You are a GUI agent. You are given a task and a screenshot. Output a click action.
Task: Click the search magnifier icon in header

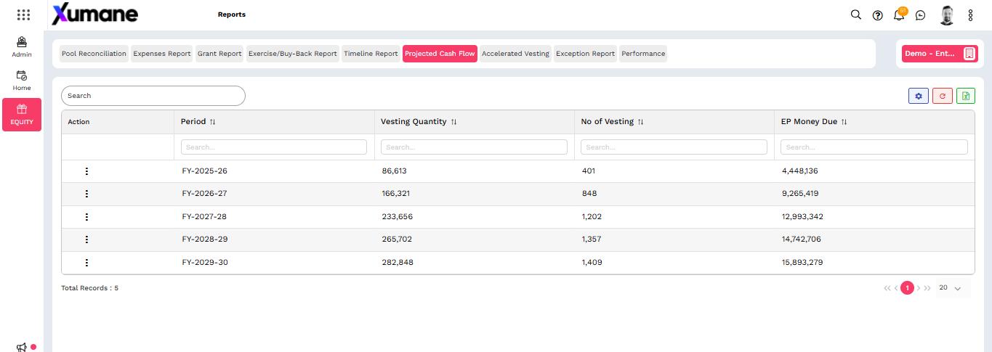tap(856, 15)
